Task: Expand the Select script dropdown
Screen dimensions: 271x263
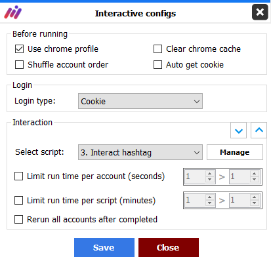Action: click(140, 152)
